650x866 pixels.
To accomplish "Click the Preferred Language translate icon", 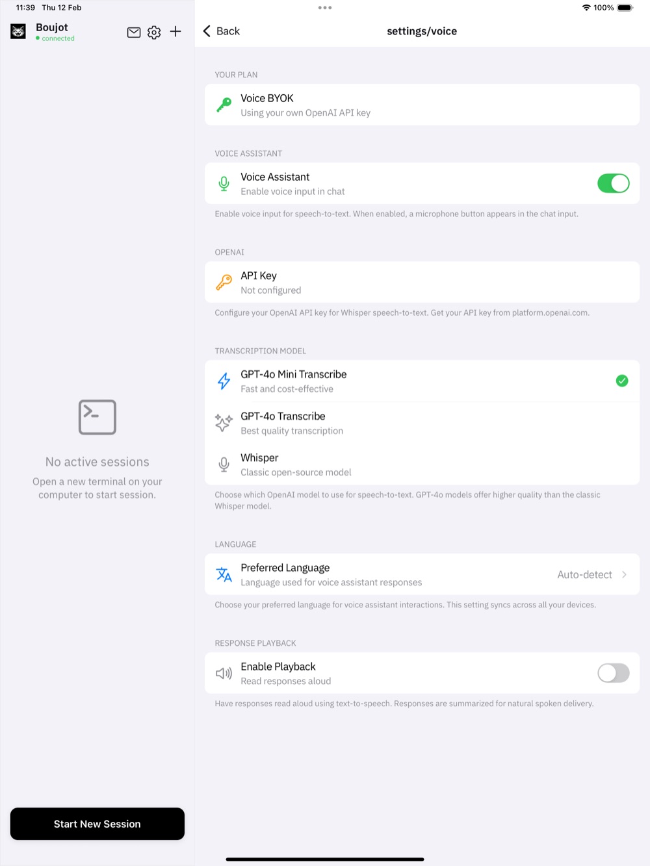I will [224, 574].
